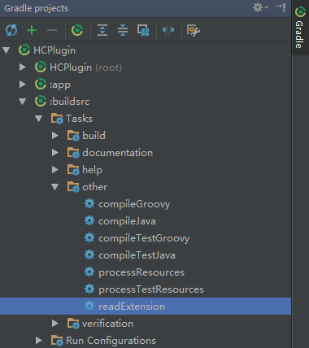Collapse the other task group
This screenshot has width=309, height=348.
click(55, 187)
